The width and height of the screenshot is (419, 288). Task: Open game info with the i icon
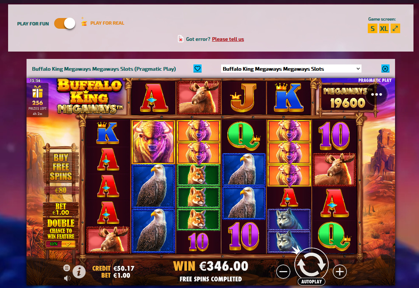79,272
